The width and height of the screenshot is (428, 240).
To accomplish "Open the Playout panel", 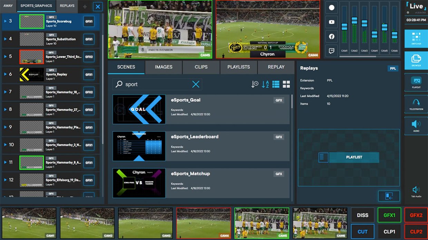I will [416, 82].
